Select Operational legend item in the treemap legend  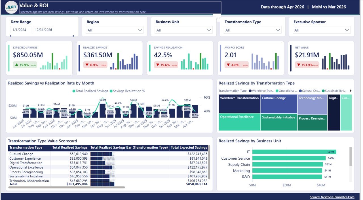point(286,91)
